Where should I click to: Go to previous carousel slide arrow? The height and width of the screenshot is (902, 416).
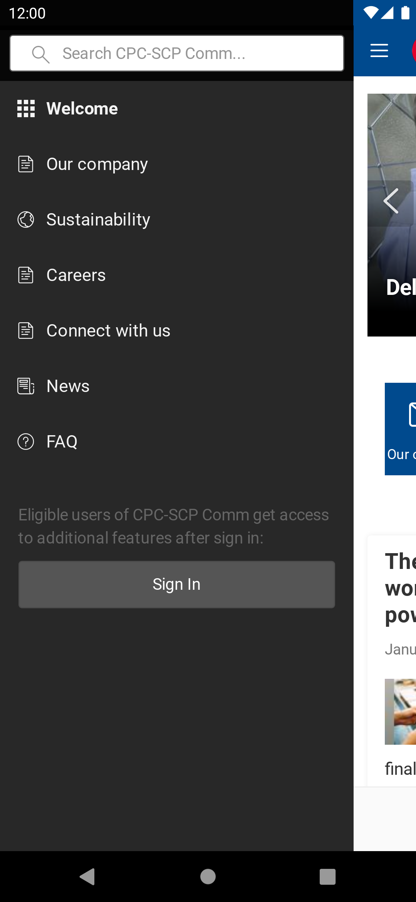pyautogui.click(x=391, y=201)
